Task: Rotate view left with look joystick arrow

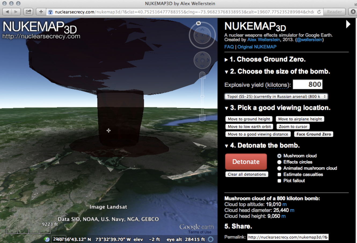Action: [x=196, y=35]
